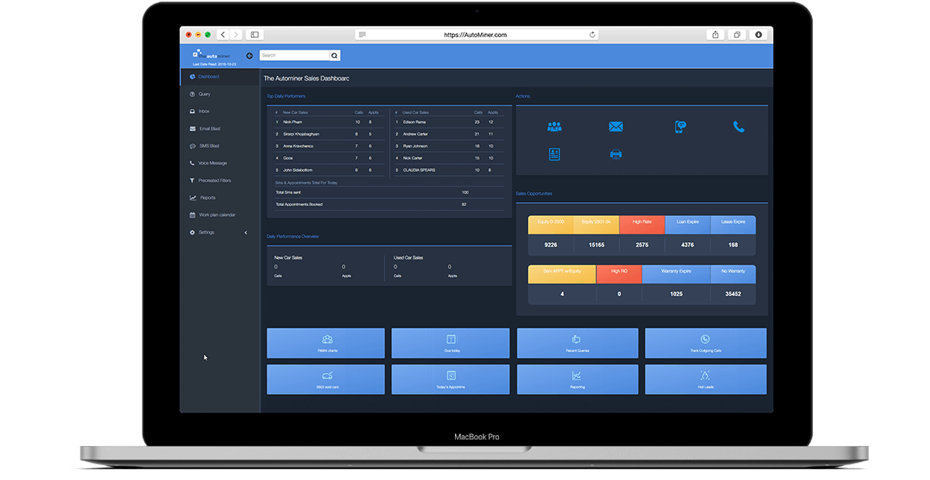Click the sold cars tile

pyautogui.click(x=325, y=379)
